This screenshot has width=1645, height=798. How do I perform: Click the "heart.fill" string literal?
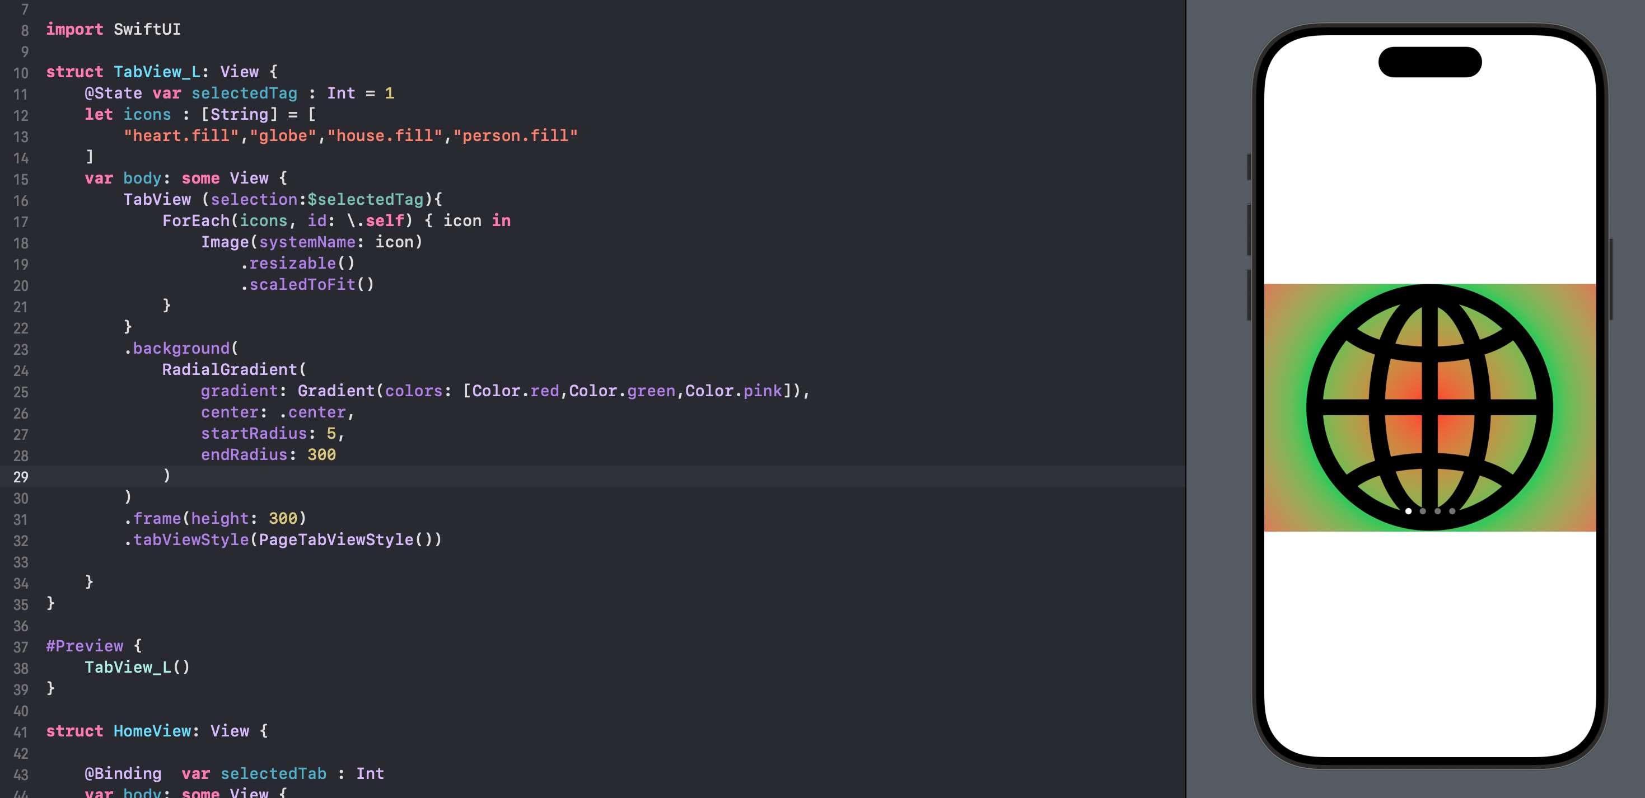(181, 135)
